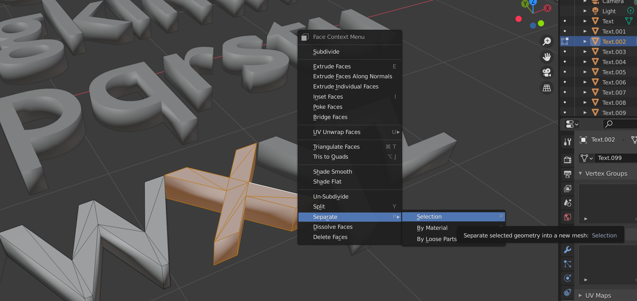
Task: Toggle perspective/orthographic grid icon
Action: [547, 88]
